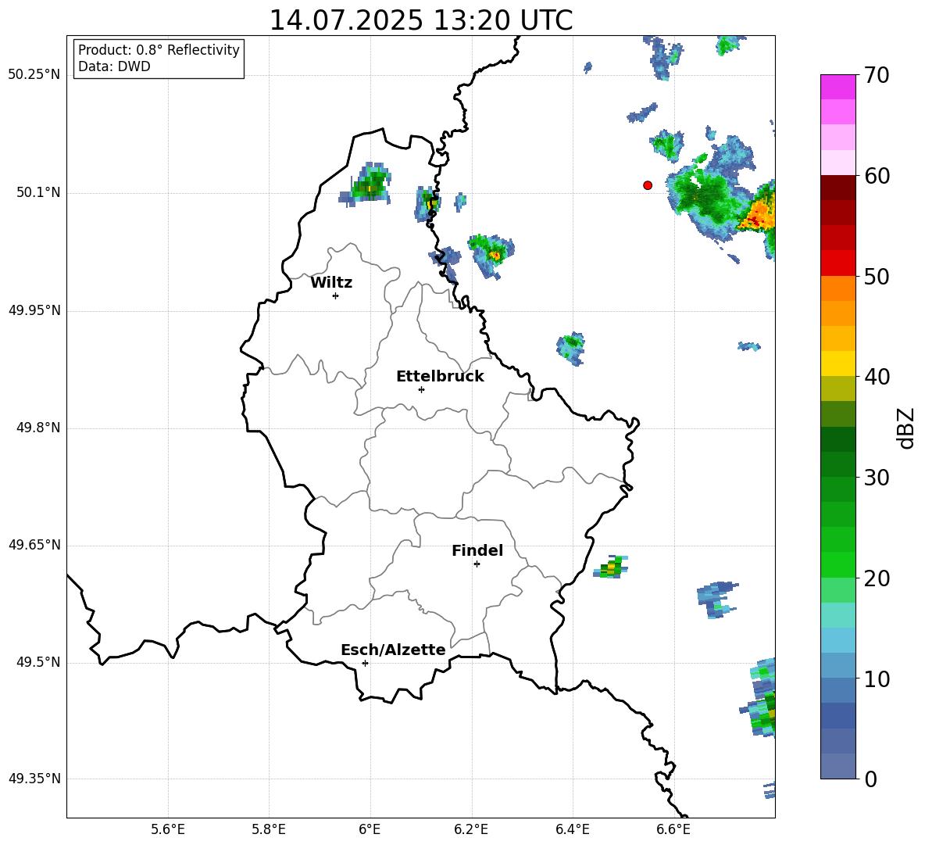Screen dimensions: 925x845
Task: Click the 0 colorbar tick label
Action: (870, 779)
